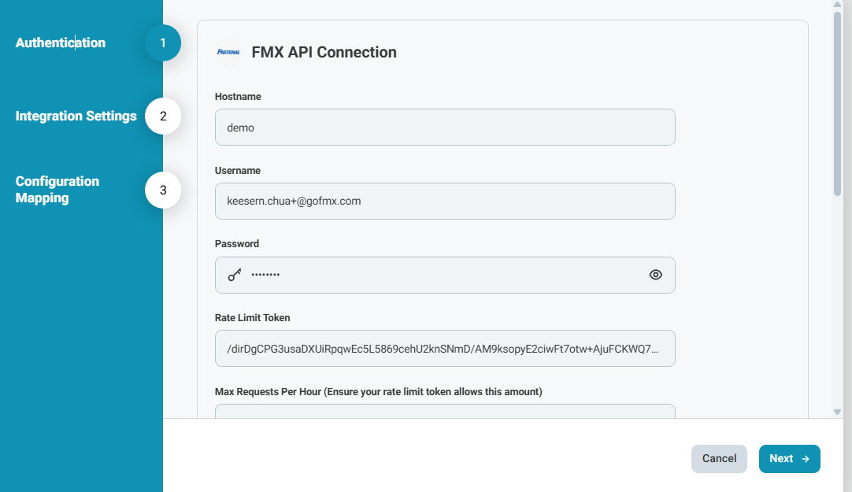Viewport: 852px width, 492px height.
Task: Select the Password text field
Action: pos(445,275)
